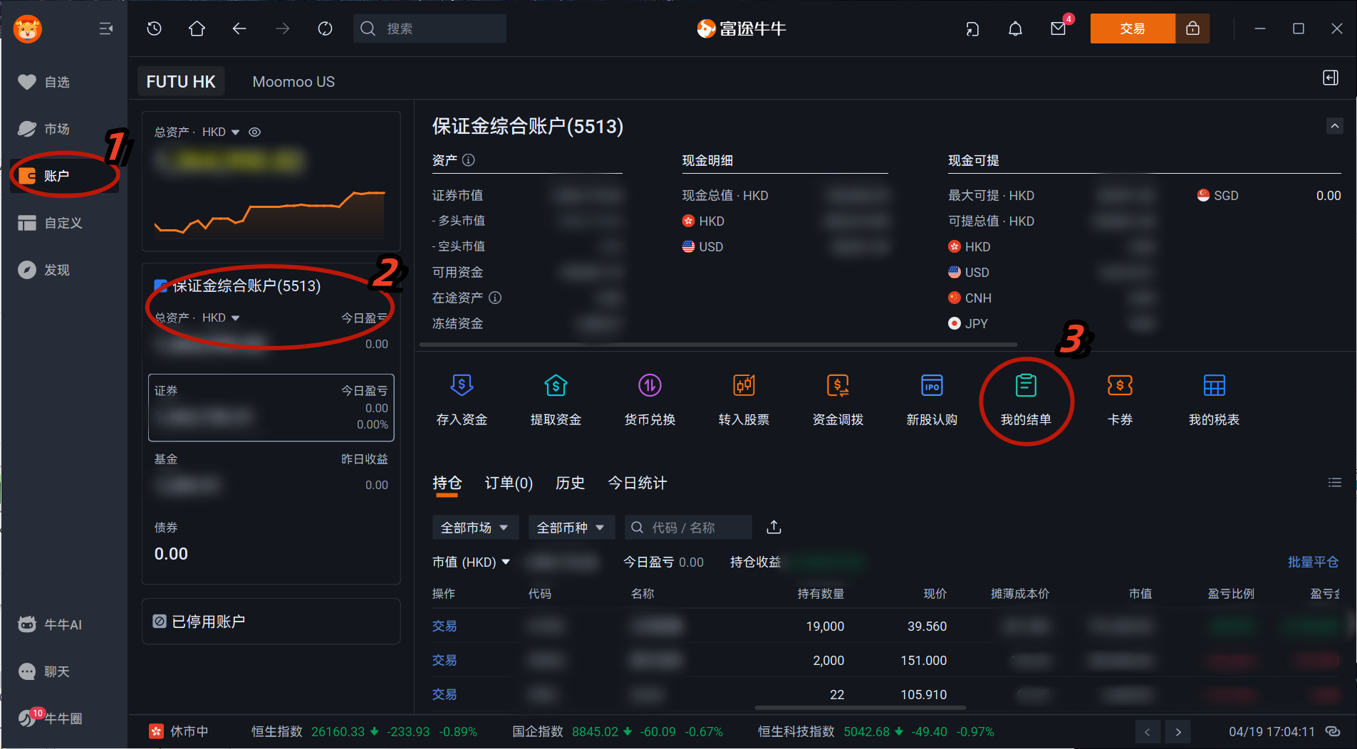Screen dimensions: 1357x749
Task: Show previous index ticker arrow
Action: tap(1148, 732)
